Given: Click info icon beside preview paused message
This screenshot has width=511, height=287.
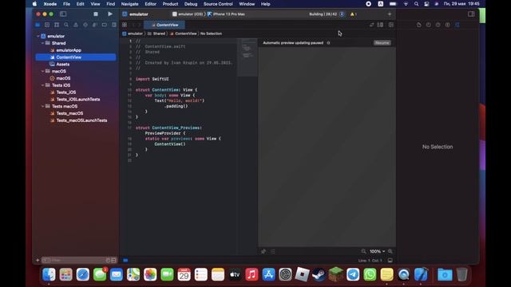Looking at the screenshot, I should coord(328,43).
